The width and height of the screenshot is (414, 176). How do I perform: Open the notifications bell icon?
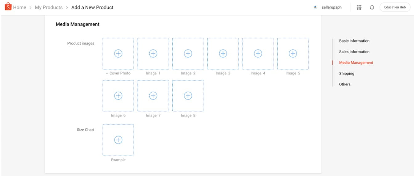click(372, 7)
